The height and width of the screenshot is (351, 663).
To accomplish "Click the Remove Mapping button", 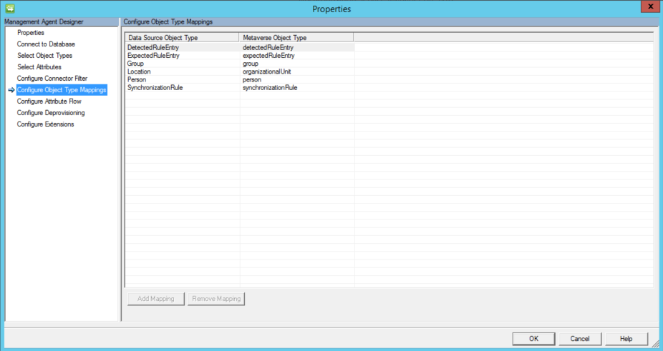I will click(x=216, y=299).
